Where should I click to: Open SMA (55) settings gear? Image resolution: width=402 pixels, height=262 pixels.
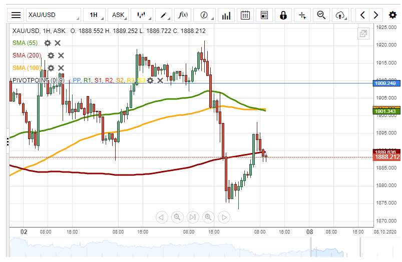click(48, 43)
